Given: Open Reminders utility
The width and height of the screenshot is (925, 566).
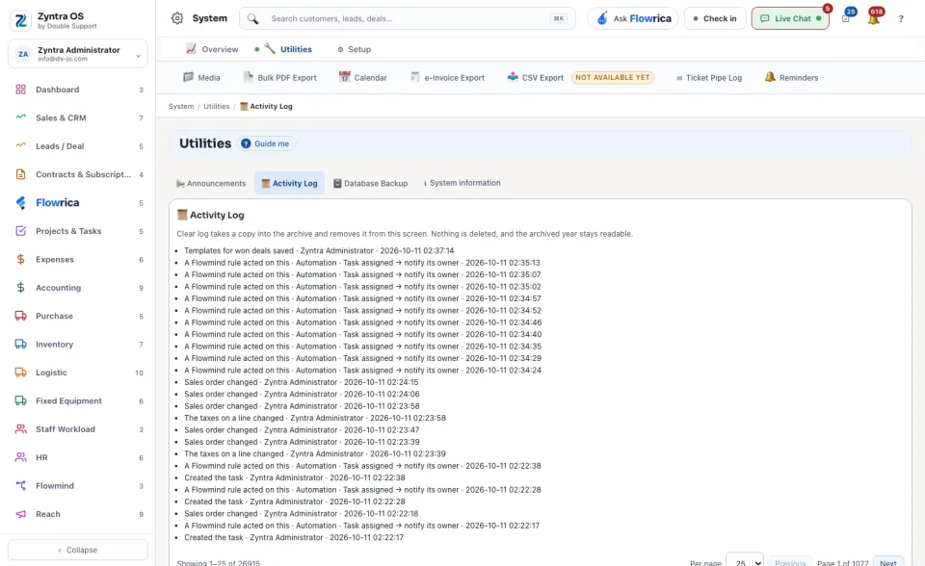Looking at the screenshot, I should pyautogui.click(x=792, y=77).
